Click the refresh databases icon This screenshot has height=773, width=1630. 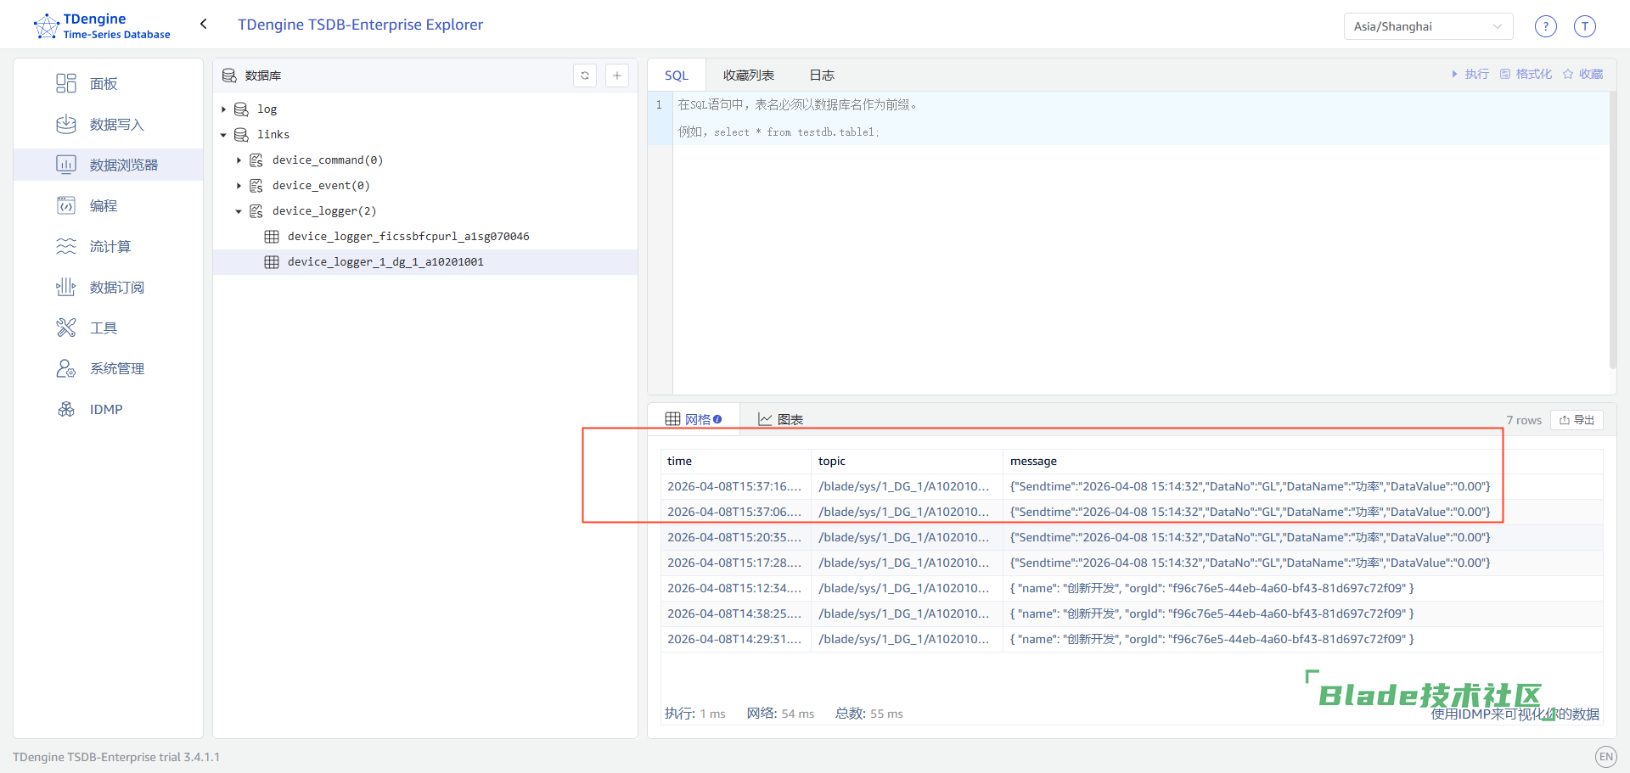(x=585, y=76)
